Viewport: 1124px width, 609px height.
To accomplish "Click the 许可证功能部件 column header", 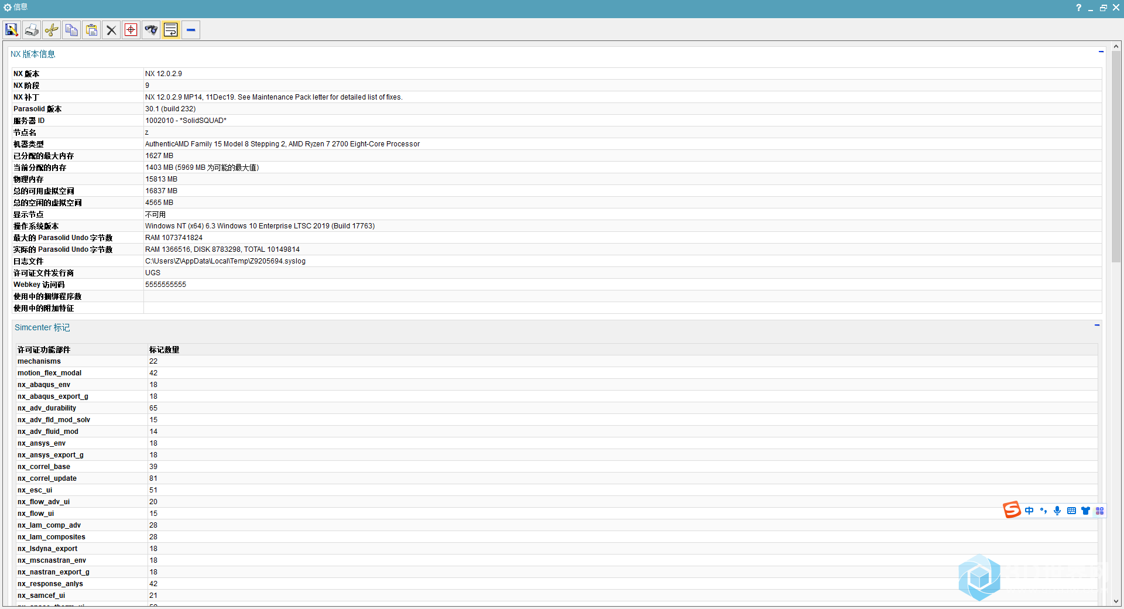I will click(44, 350).
